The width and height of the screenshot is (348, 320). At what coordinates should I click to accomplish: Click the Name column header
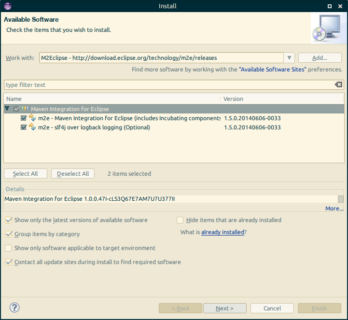pos(112,99)
